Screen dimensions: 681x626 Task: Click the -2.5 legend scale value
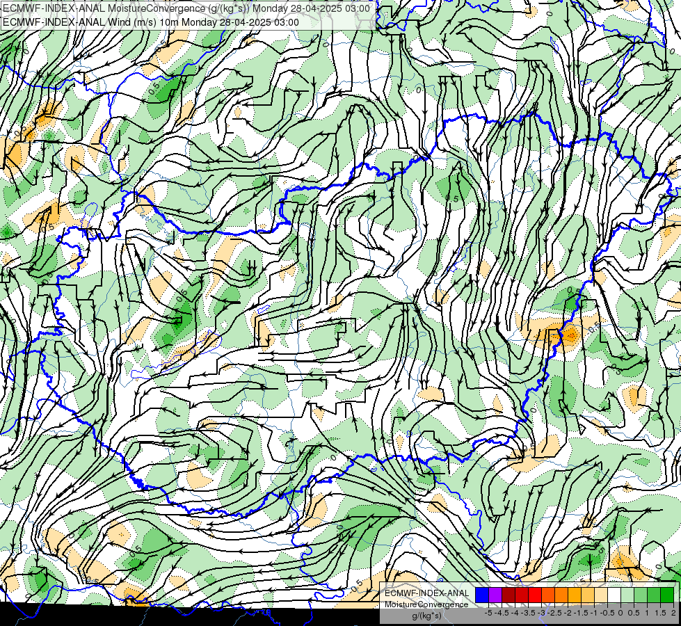[554, 613]
